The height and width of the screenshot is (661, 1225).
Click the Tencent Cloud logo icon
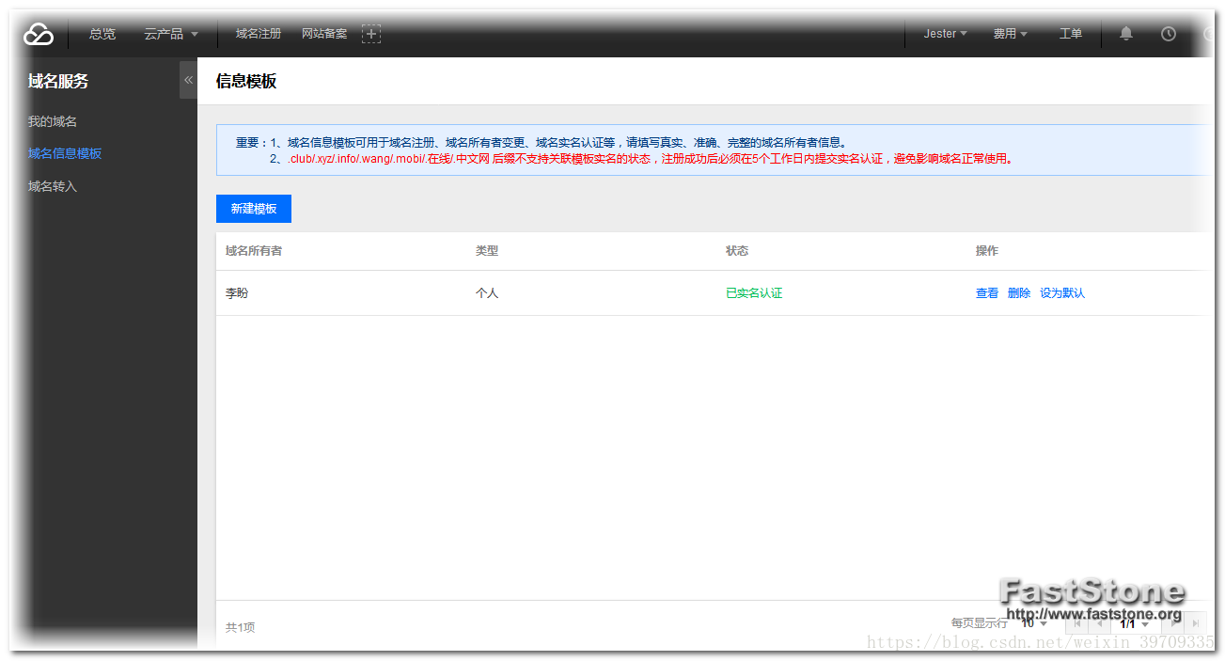(39, 35)
